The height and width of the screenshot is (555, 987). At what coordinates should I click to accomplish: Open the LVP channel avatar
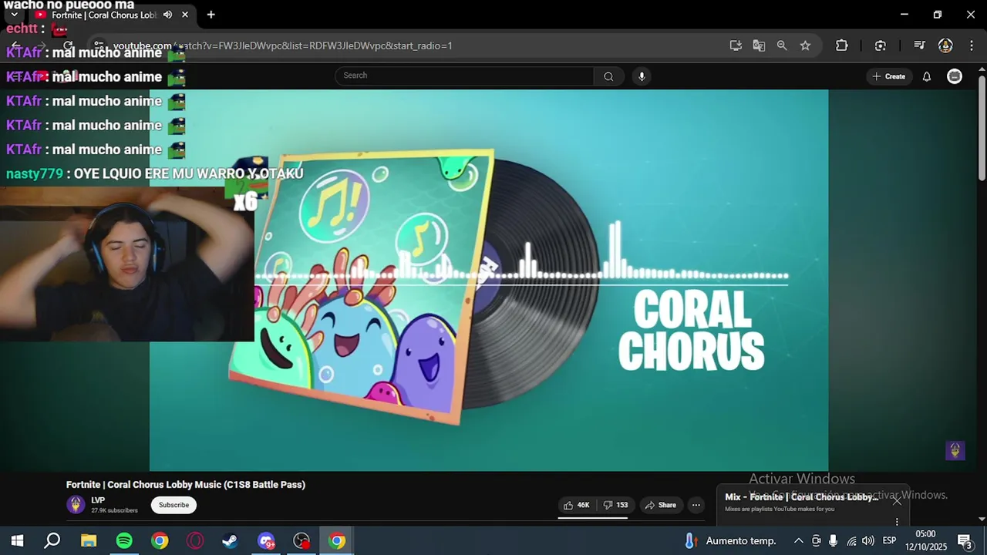pos(76,505)
